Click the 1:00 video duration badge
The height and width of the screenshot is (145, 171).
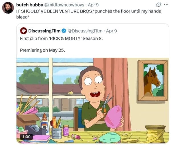point(26,136)
